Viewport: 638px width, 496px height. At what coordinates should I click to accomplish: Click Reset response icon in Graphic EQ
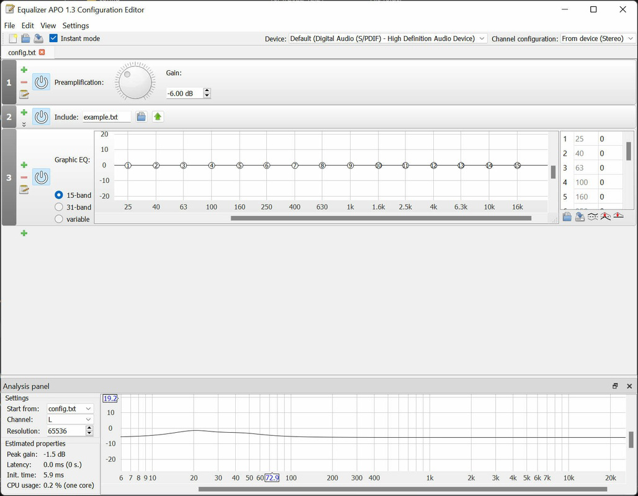pyautogui.click(x=619, y=216)
